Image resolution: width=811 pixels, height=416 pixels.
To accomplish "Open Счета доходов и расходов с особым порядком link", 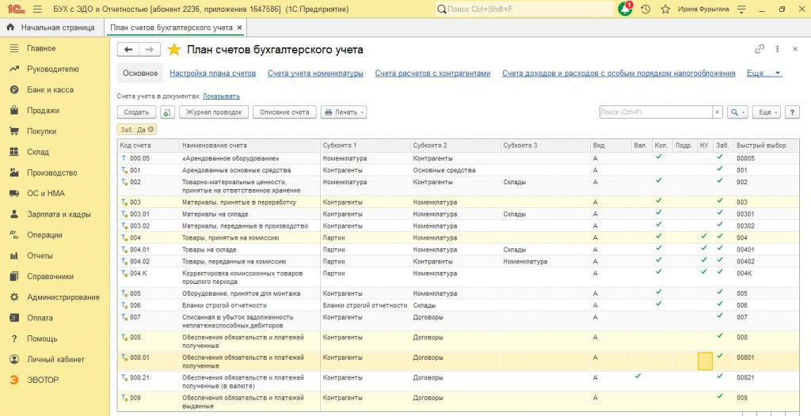I will click(x=619, y=74).
